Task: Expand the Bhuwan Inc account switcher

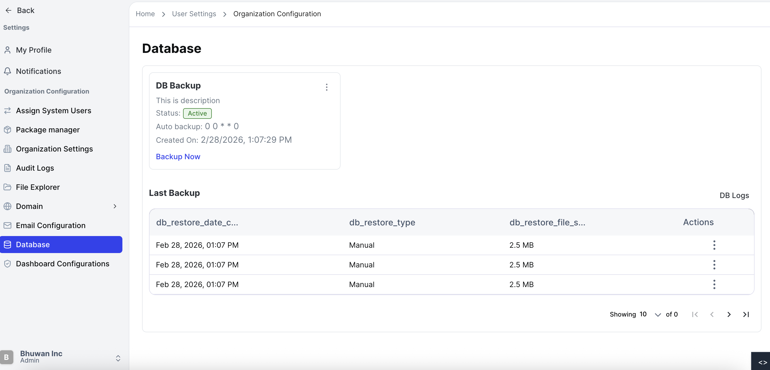Action: point(118,358)
